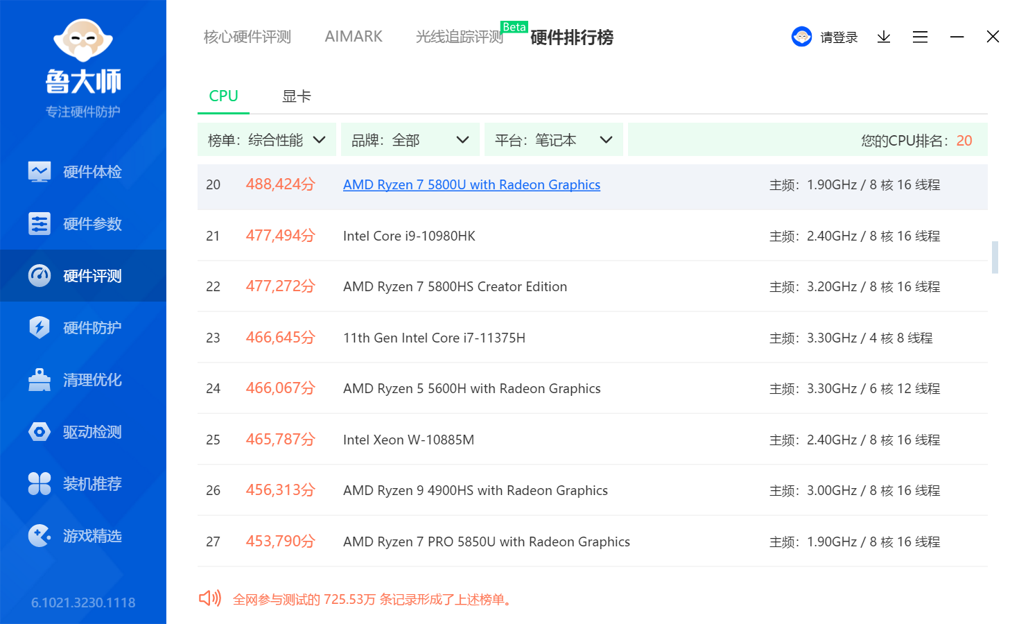Viewport: 1019px width, 624px height.
Task: Select AMD Ryzen 5 5600H row
Action: [593, 388]
